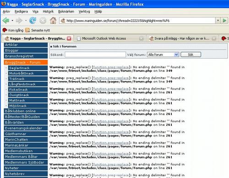Open Bloggar in the sidebar

[26, 50]
